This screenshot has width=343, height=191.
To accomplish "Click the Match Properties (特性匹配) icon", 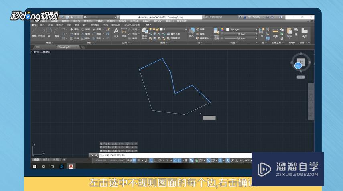I will click(x=216, y=33).
